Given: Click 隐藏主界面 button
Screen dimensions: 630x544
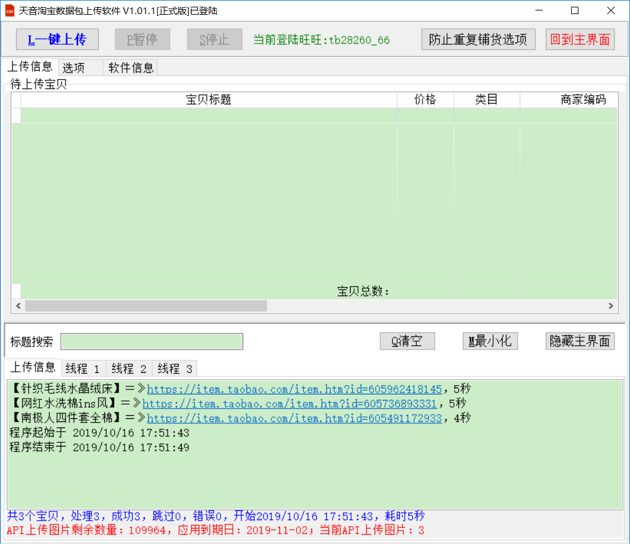Looking at the screenshot, I should [x=580, y=342].
